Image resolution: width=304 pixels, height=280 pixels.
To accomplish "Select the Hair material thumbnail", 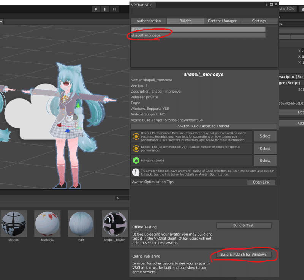I will coord(81,224).
